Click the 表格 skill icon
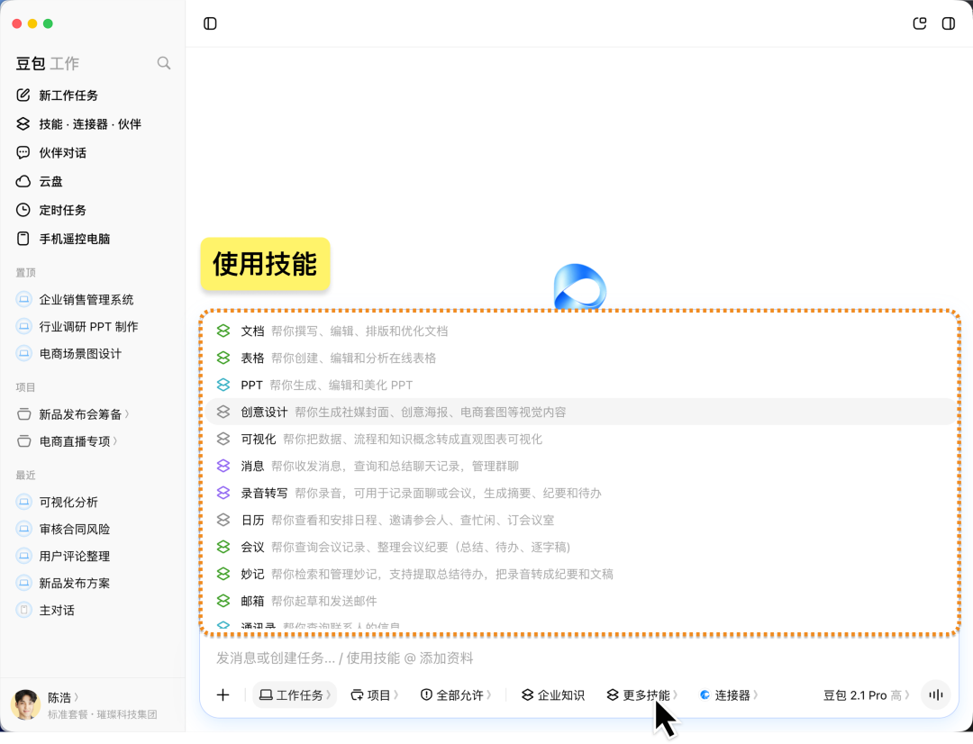The height and width of the screenshot is (744, 973). (223, 358)
